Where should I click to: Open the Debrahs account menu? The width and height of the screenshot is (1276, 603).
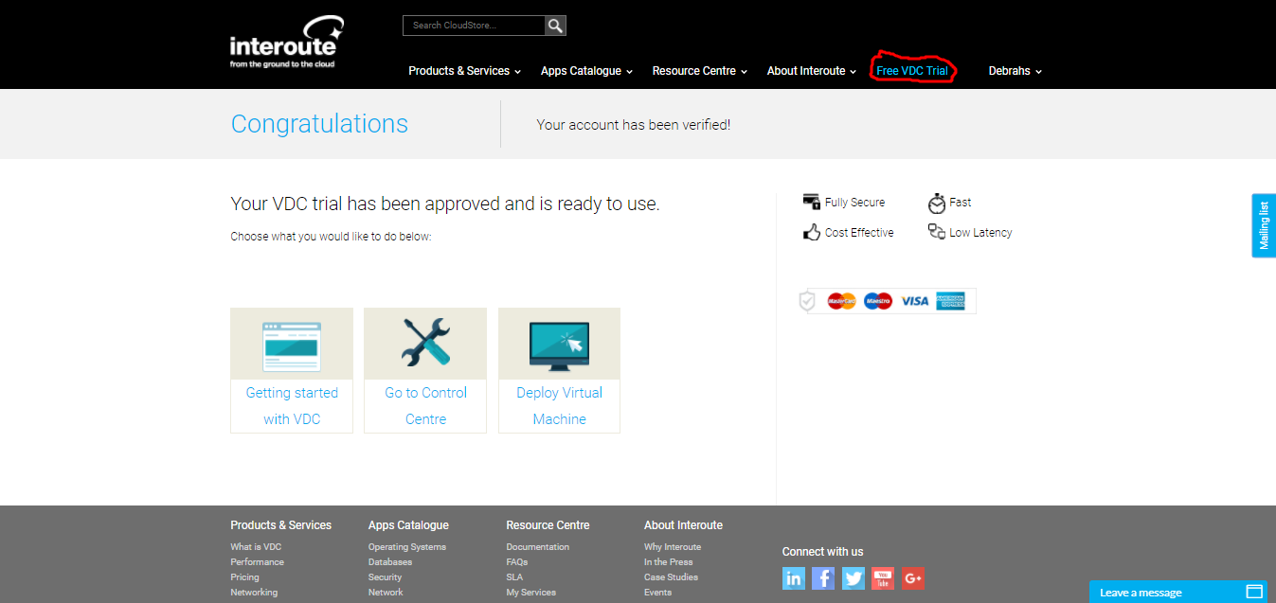(1015, 71)
